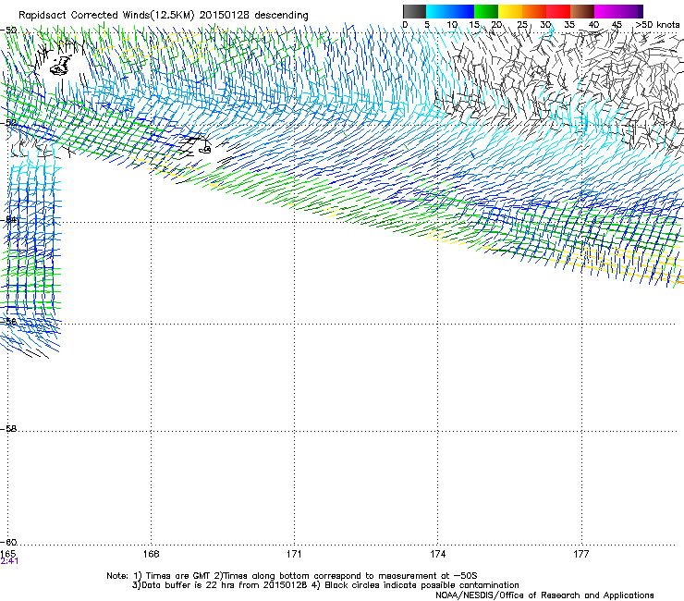Click the latitude label -50

click(8, 31)
